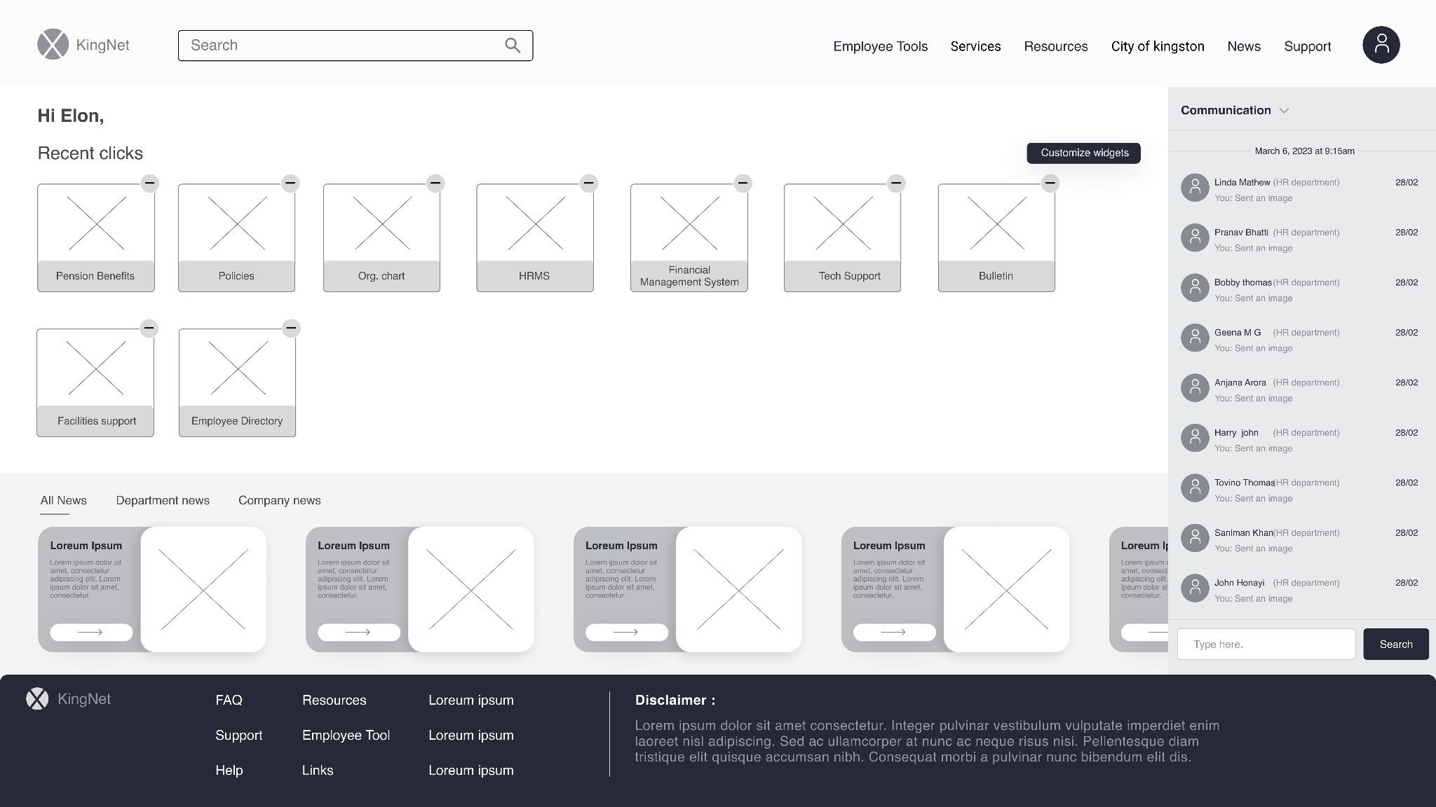
Task: Click the first Loreum ipsum footer link
Action: point(471,700)
